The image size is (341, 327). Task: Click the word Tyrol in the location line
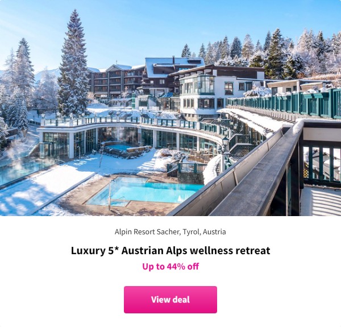tap(191, 231)
